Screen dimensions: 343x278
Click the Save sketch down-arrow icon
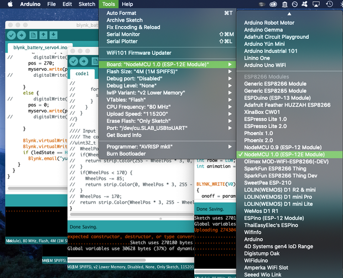(x=53, y=35)
